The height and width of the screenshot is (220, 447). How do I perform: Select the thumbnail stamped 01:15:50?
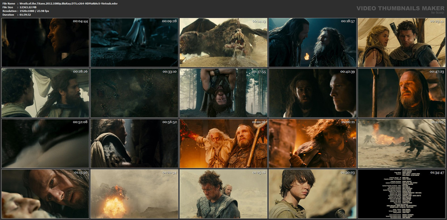tap(45, 194)
